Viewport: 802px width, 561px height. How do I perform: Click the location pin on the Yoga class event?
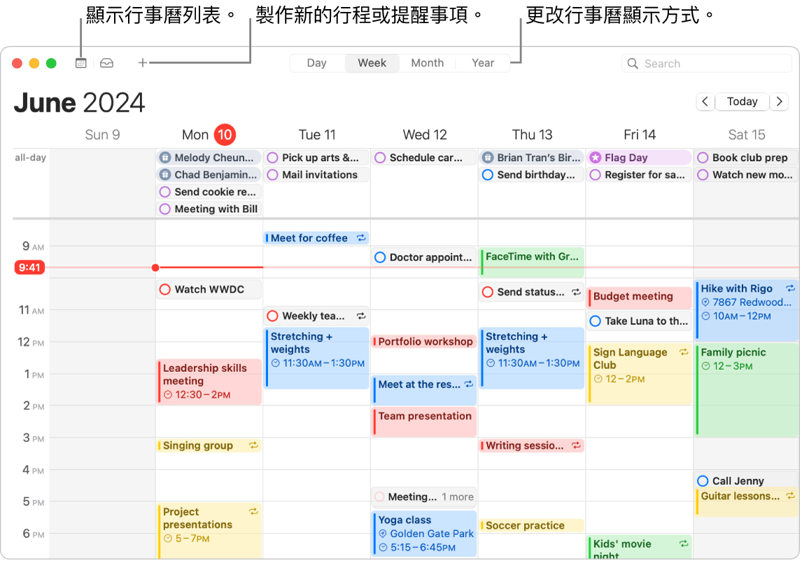tap(384, 534)
